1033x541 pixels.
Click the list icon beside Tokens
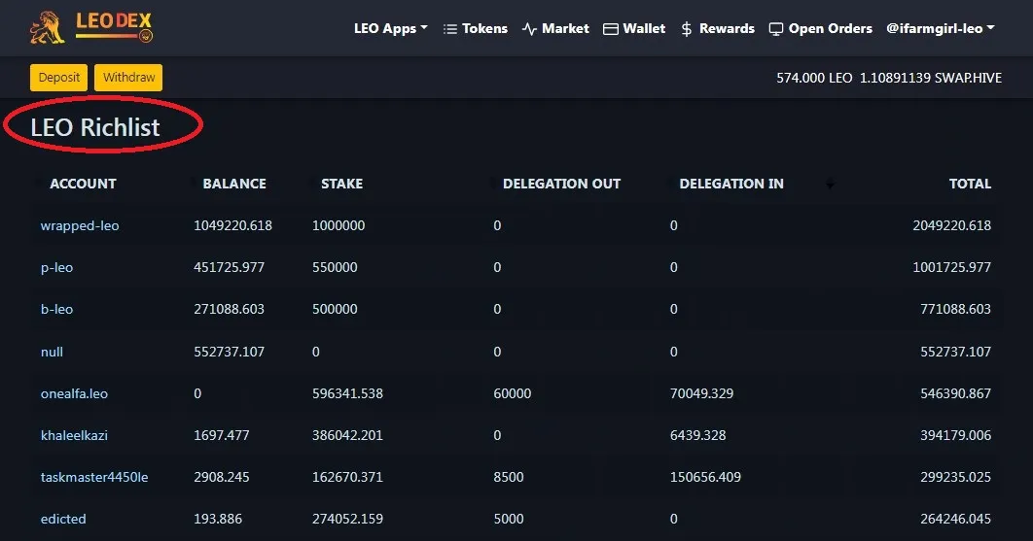(450, 29)
